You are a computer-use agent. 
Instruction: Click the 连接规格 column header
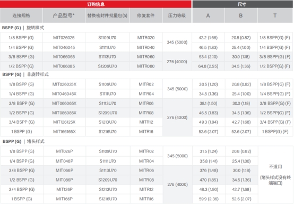click(x=21, y=15)
